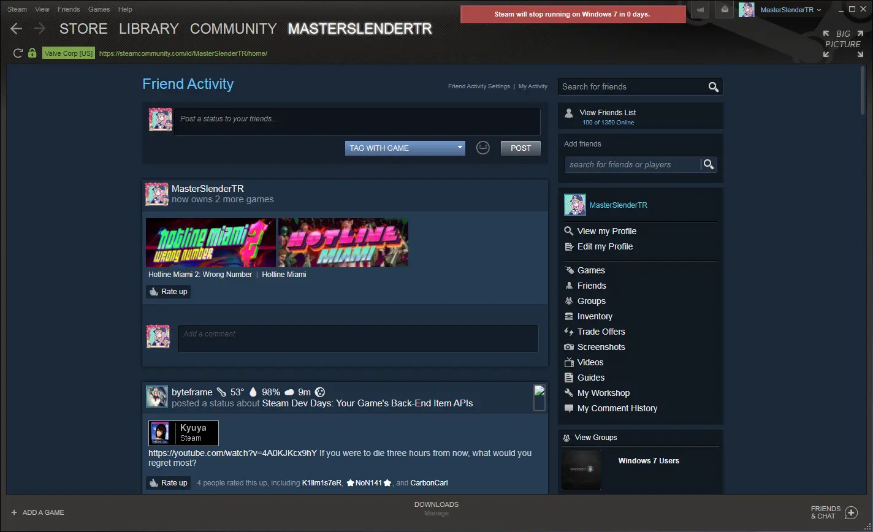Click the My Comment History speech bubble icon
This screenshot has height=532, width=873.
point(568,408)
